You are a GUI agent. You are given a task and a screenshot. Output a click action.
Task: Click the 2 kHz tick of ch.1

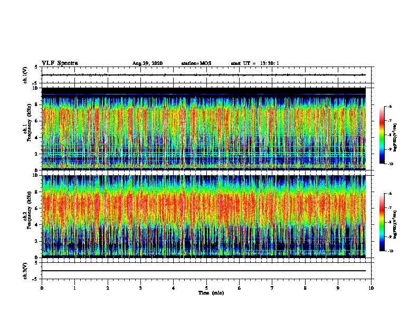(37, 154)
